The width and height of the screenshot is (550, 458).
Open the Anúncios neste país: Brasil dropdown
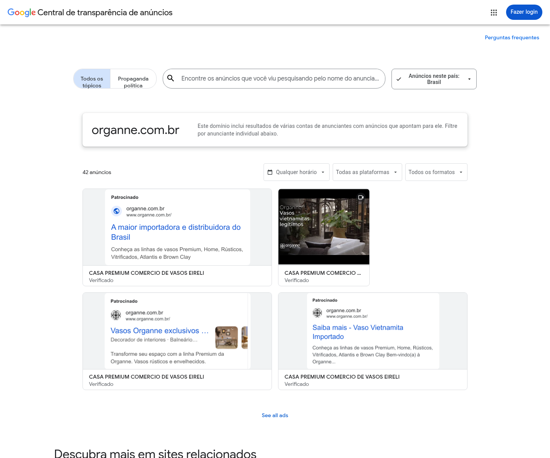click(x=434, y=79)
